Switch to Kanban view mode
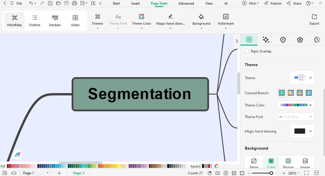325x176 pixels. point(55,21)
